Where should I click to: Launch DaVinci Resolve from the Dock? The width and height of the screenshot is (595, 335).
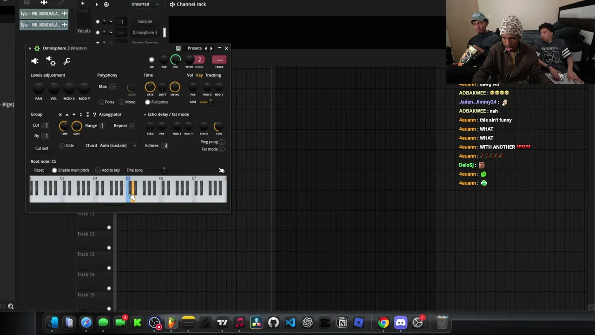point(256,322)
